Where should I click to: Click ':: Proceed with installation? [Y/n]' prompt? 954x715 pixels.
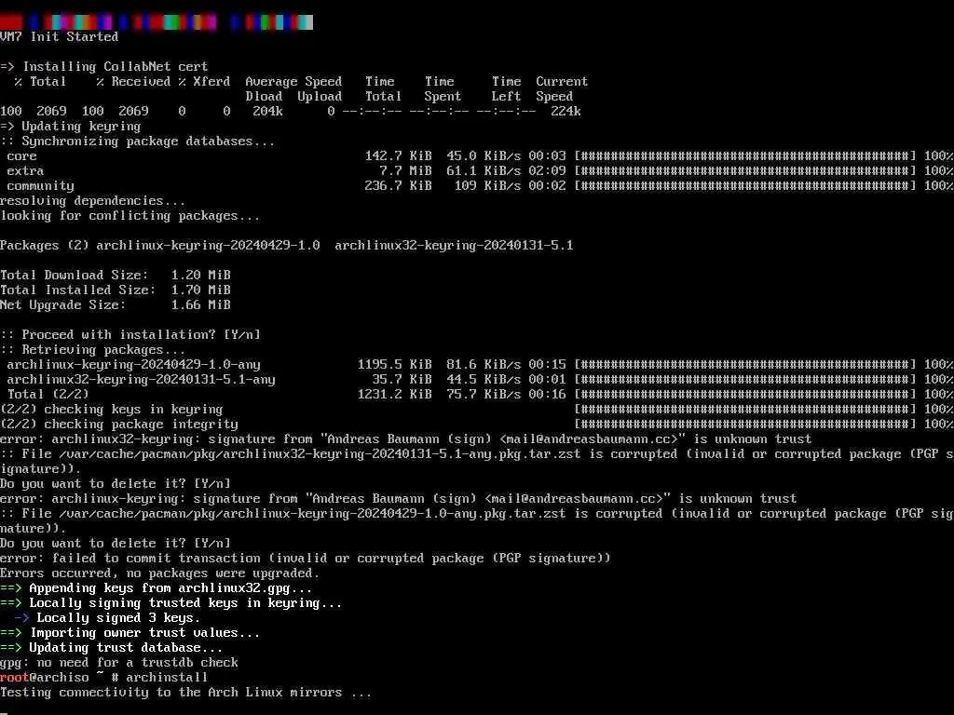pos(130,335)
